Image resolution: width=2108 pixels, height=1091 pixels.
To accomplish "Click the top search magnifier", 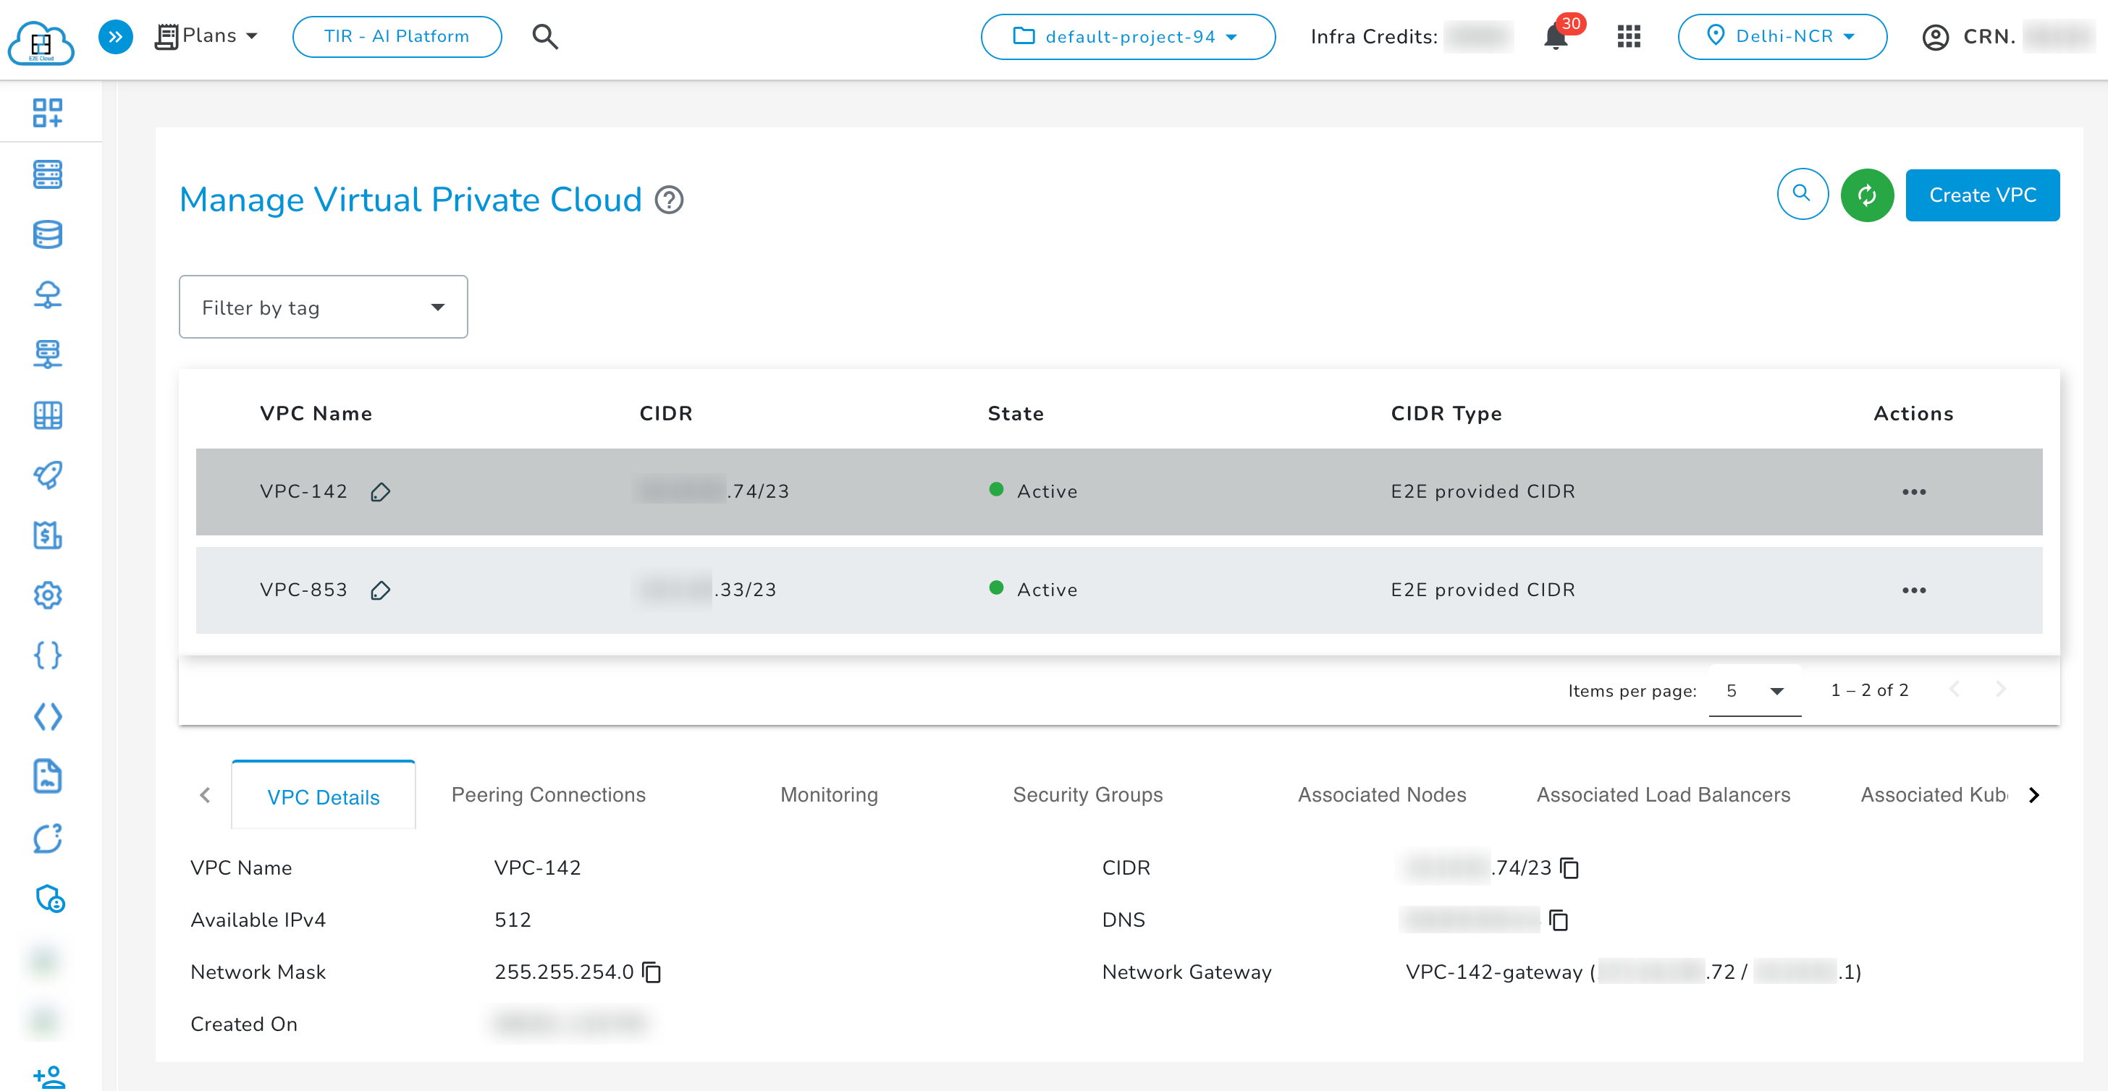I will 544,36.
